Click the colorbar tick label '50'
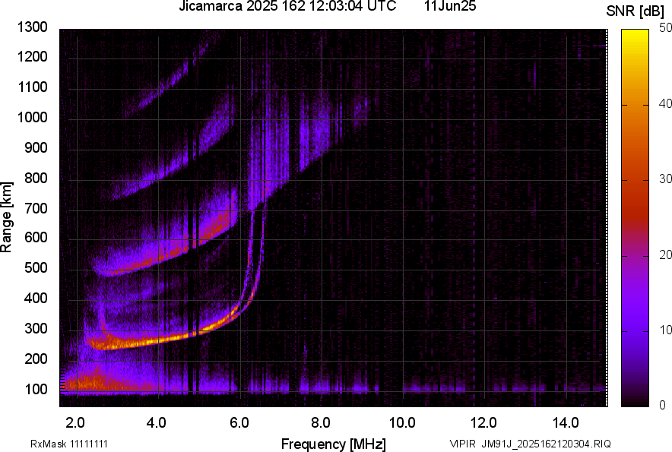672x452 pixels. click(x=666, y=28)
